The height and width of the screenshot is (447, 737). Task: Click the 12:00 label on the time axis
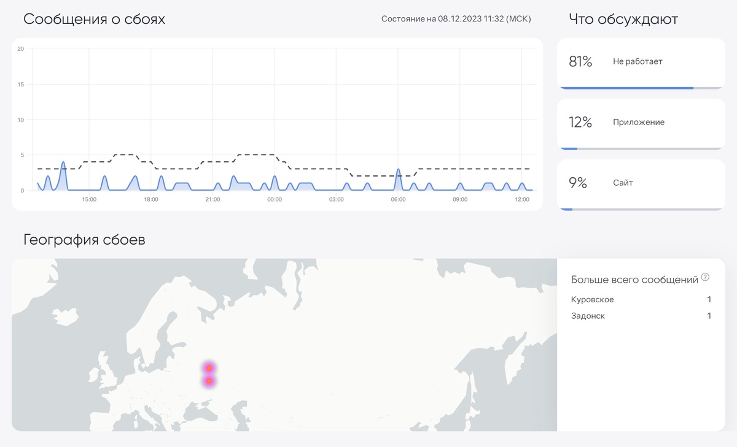point(521,199)
